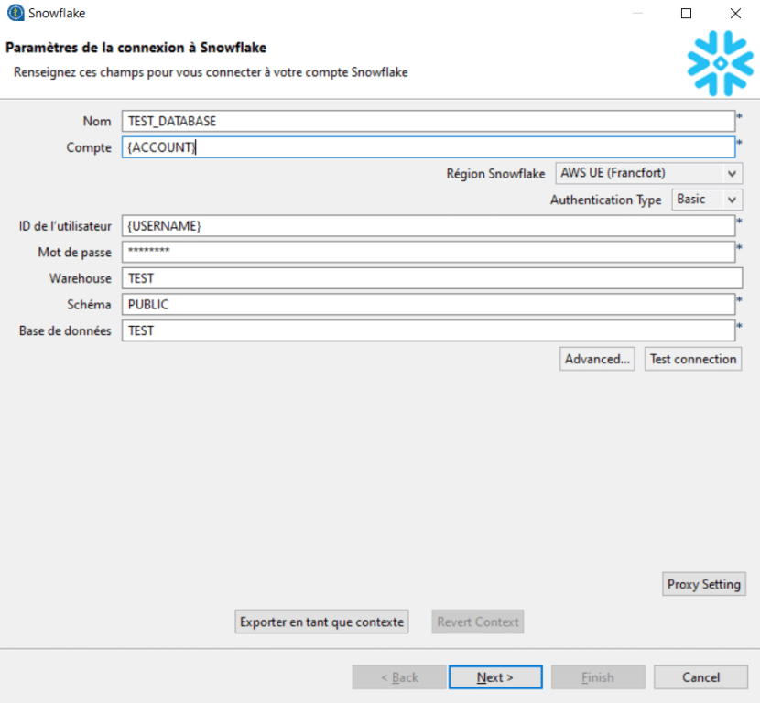Screen dimensions: 760x703
Task: Click the Compte label
Action: tap(89, 147)
